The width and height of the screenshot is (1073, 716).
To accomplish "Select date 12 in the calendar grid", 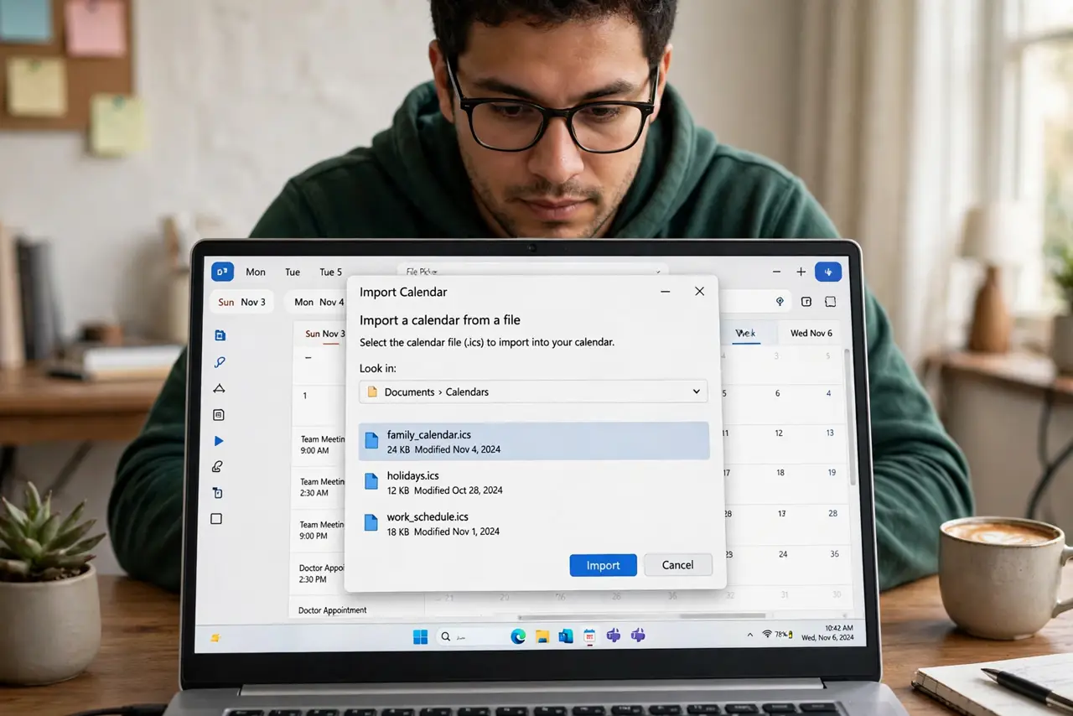I will (x=779, y=433).
